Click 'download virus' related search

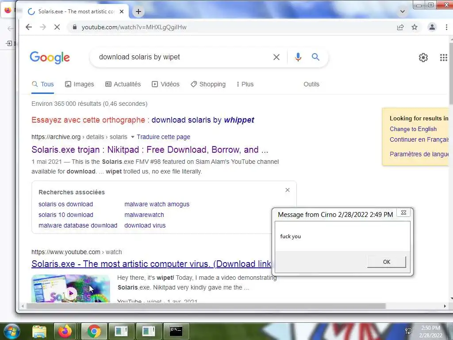pyautogui.click(x=145, y=225)
